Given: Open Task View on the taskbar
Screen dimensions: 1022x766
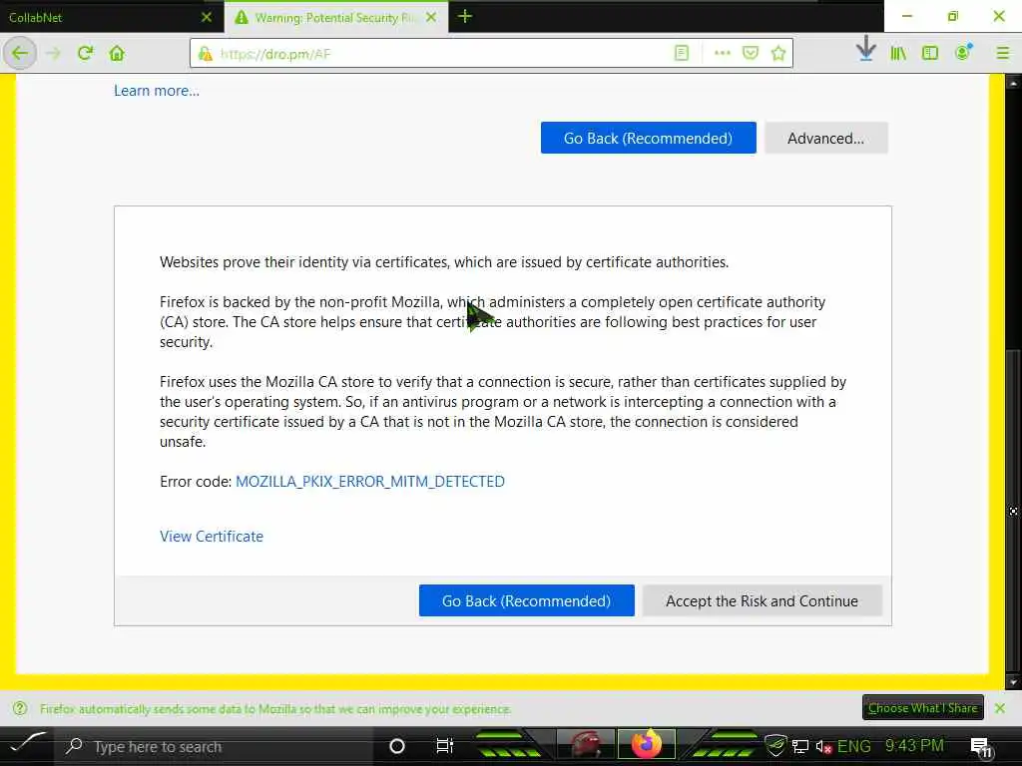Looking at the screenshot, I should point(444,746).
